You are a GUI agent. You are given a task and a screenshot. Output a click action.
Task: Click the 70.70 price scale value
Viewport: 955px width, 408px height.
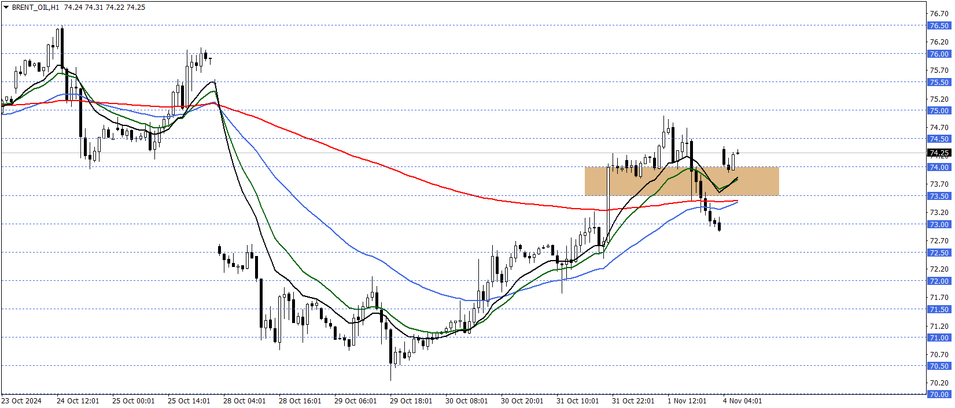[939, 354]
